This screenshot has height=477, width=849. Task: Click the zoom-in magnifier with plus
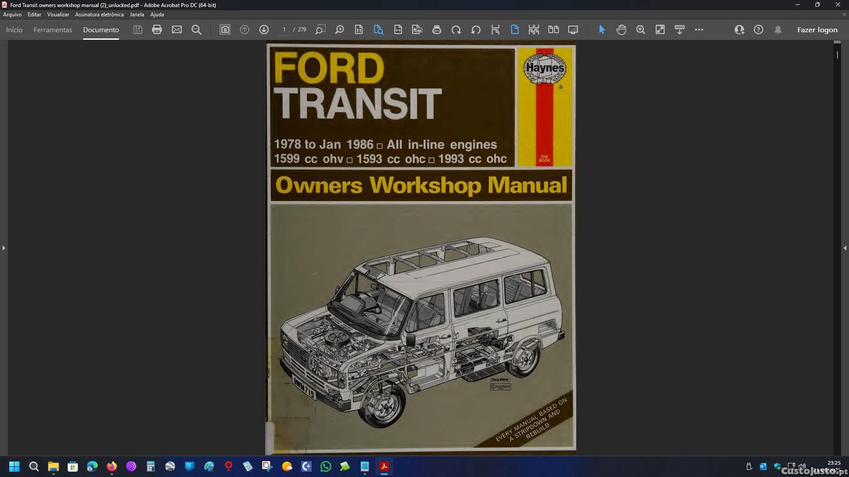coord(640,29)
